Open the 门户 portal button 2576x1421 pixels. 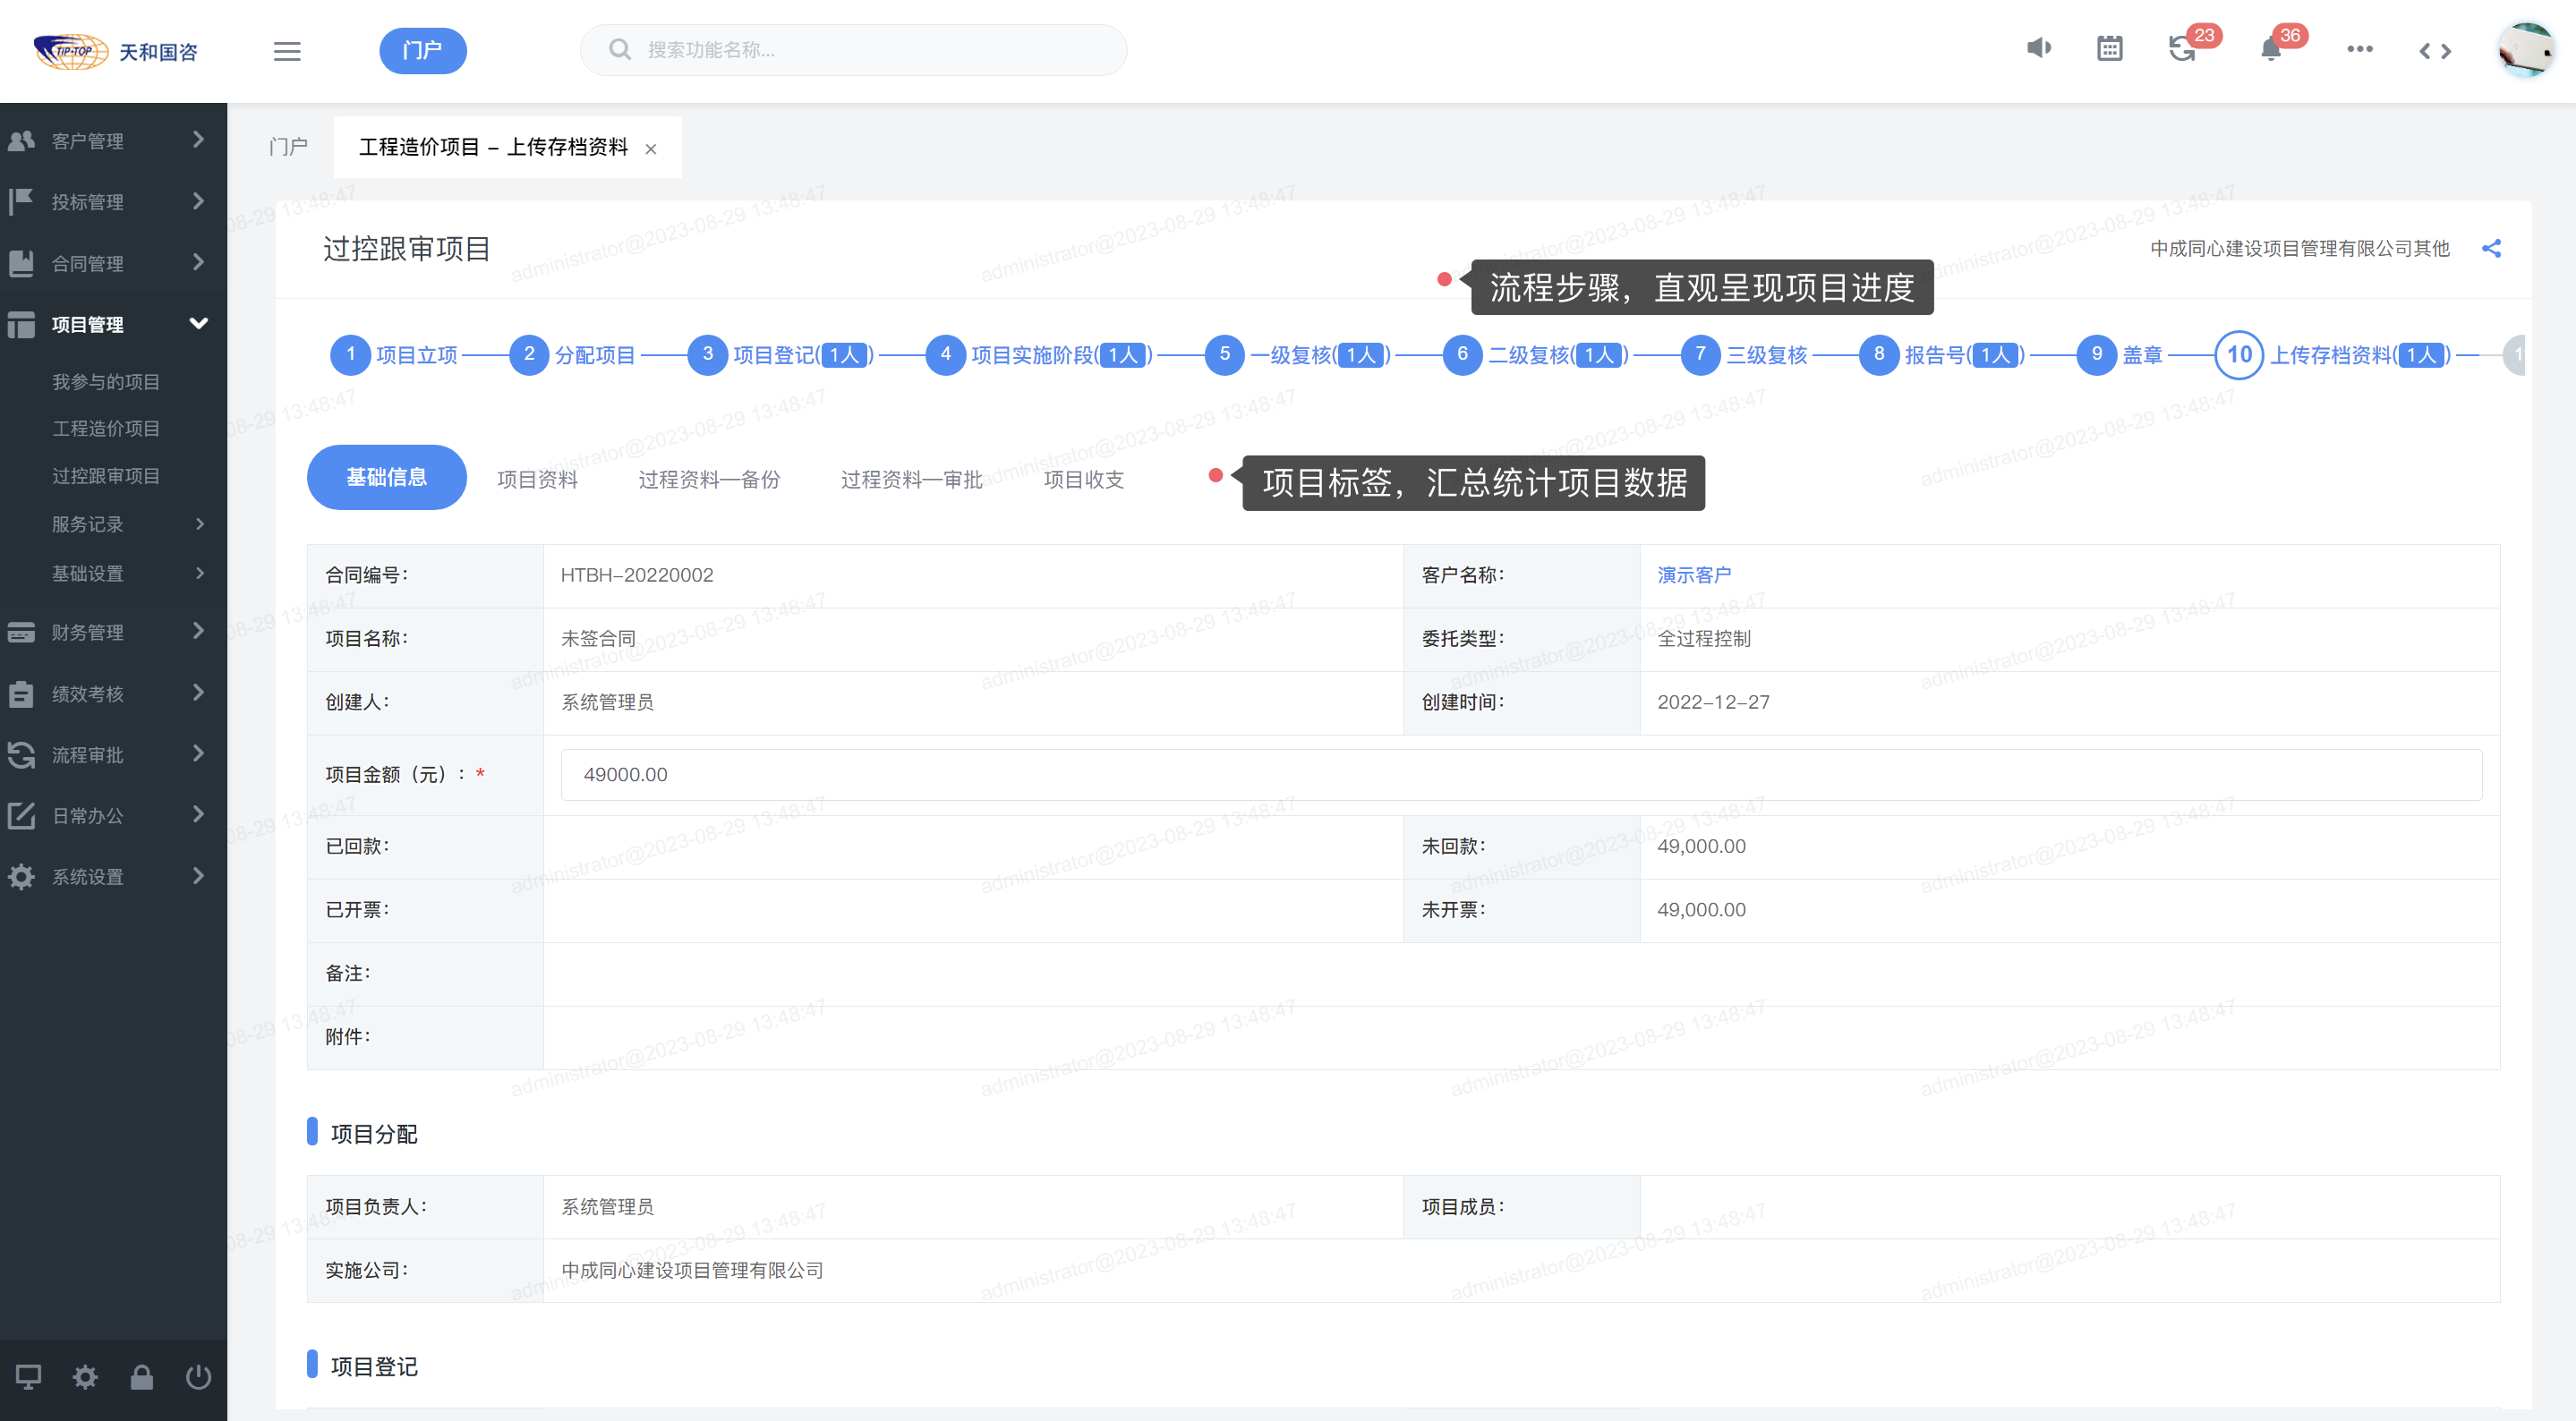tap(422, 51)
